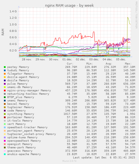Click the 'portainer Memory' legend label
This screenshot has height=164, width=139.
point(21,117)
